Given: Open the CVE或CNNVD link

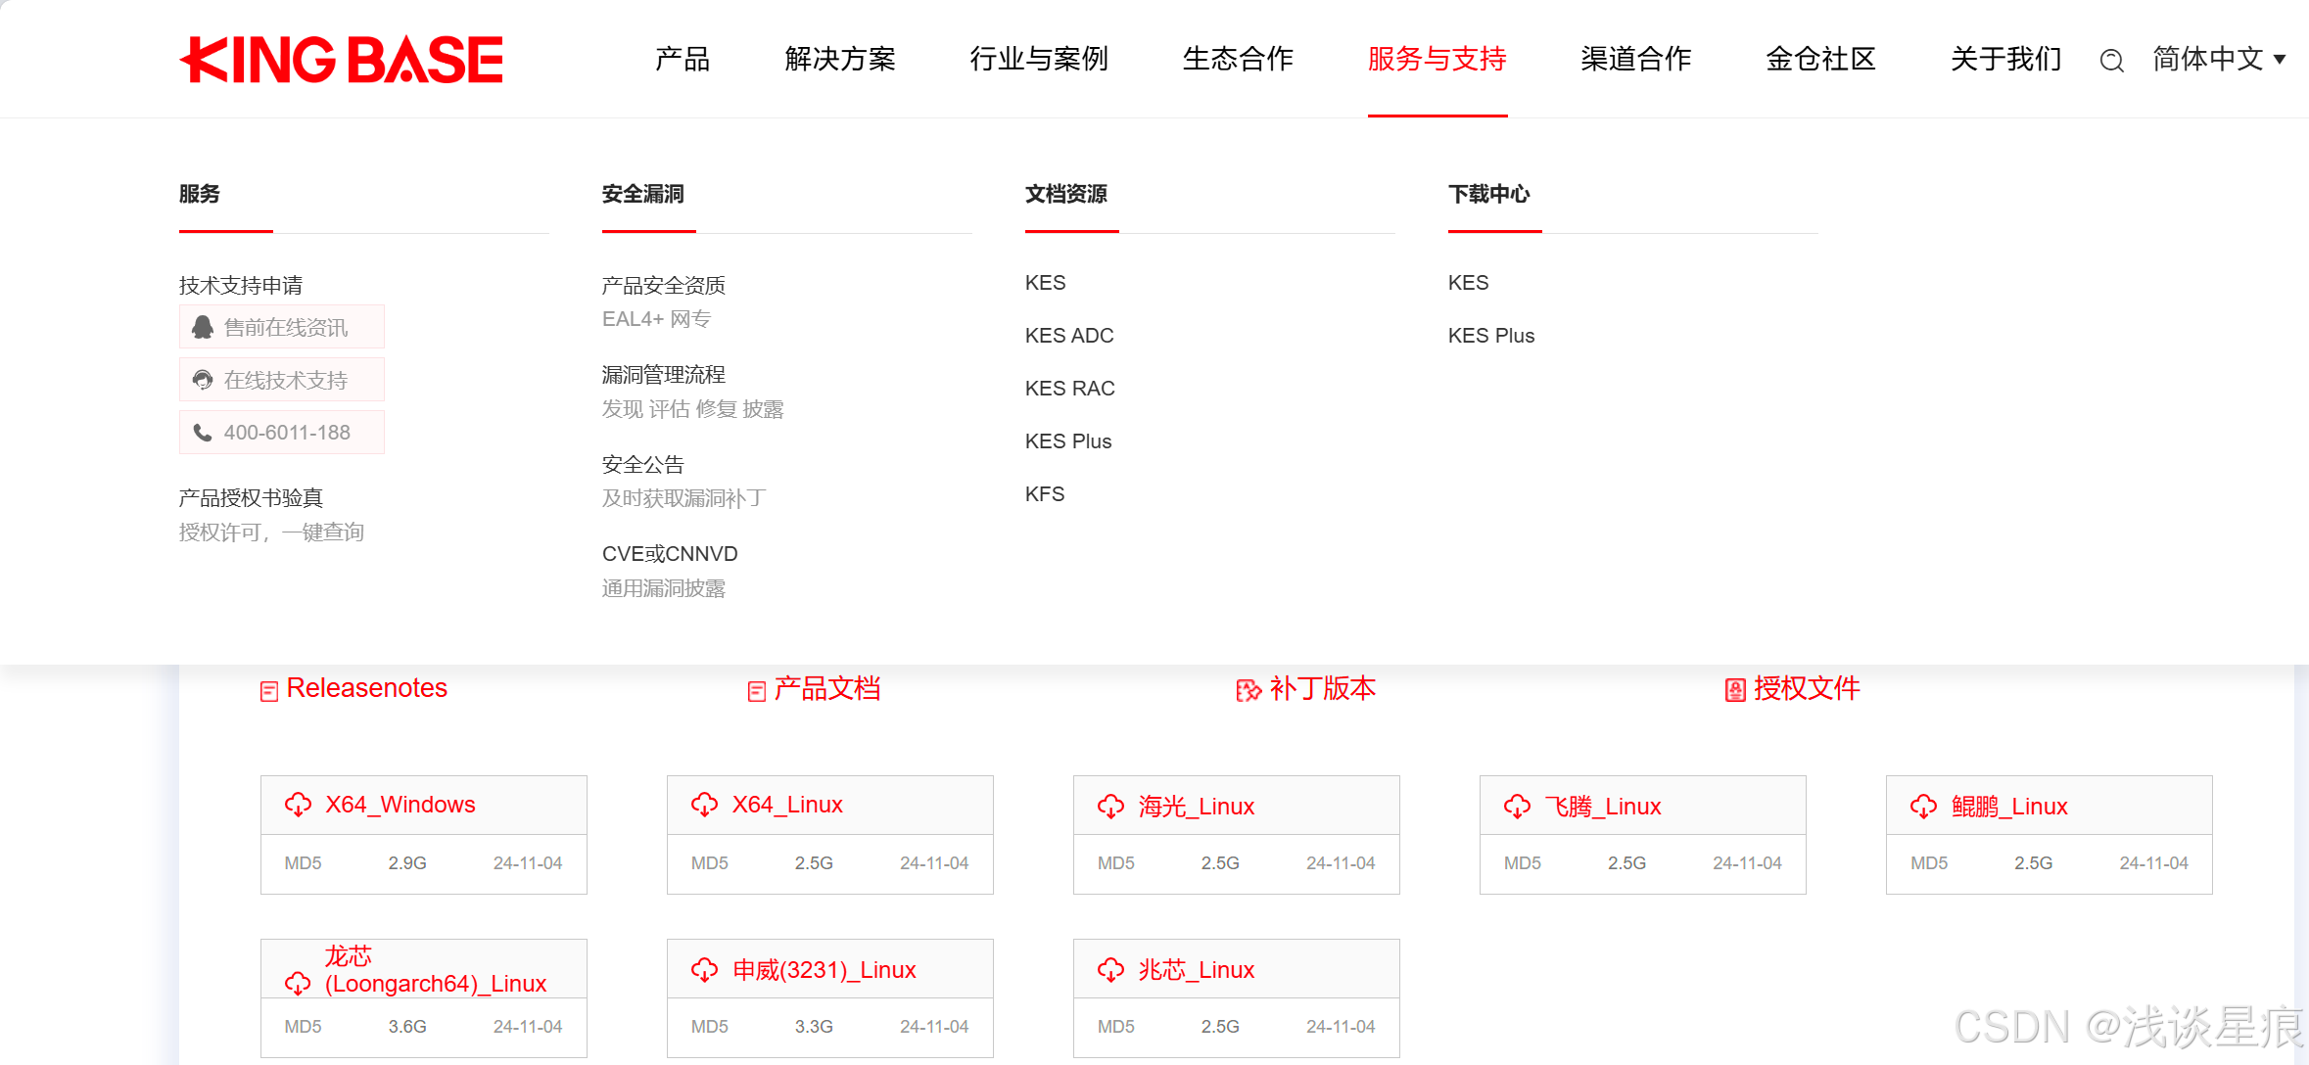Looking at the screenshot, I should click(x=670, y=554).
